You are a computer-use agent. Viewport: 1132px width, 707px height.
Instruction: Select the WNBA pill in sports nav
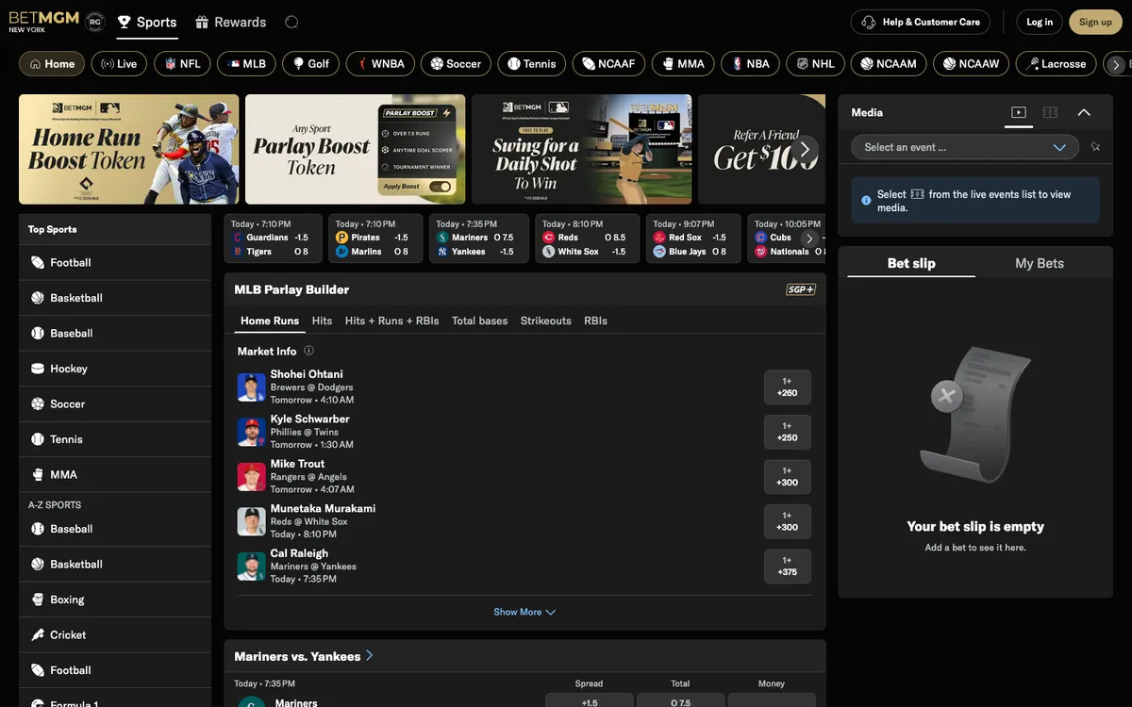(x=380, y=64)
